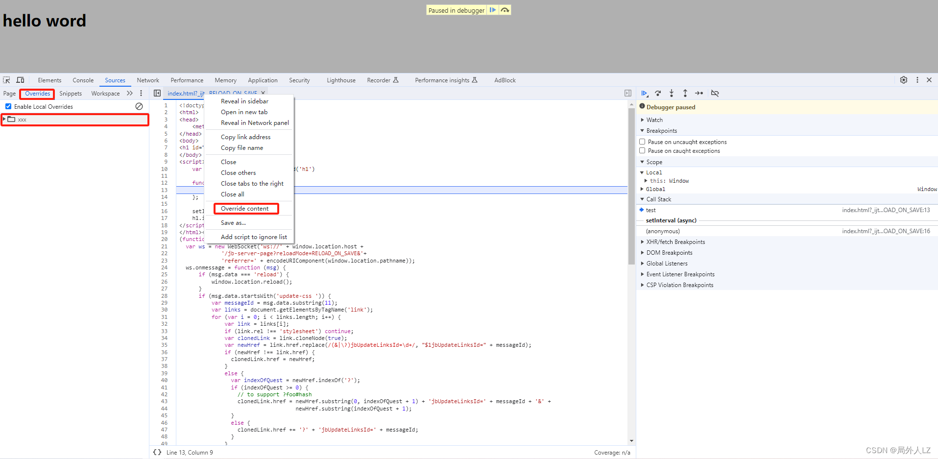Screen dimensions: 938x459
Task: Open Sources sidebar more options menu
Action: point(141,93)
